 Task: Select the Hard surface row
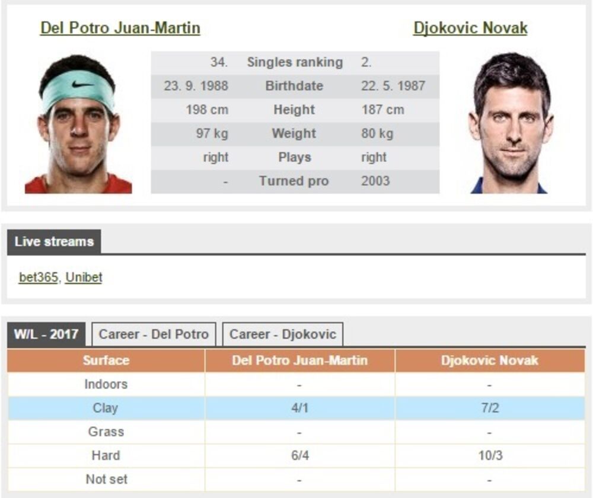[x=106, y=455]
